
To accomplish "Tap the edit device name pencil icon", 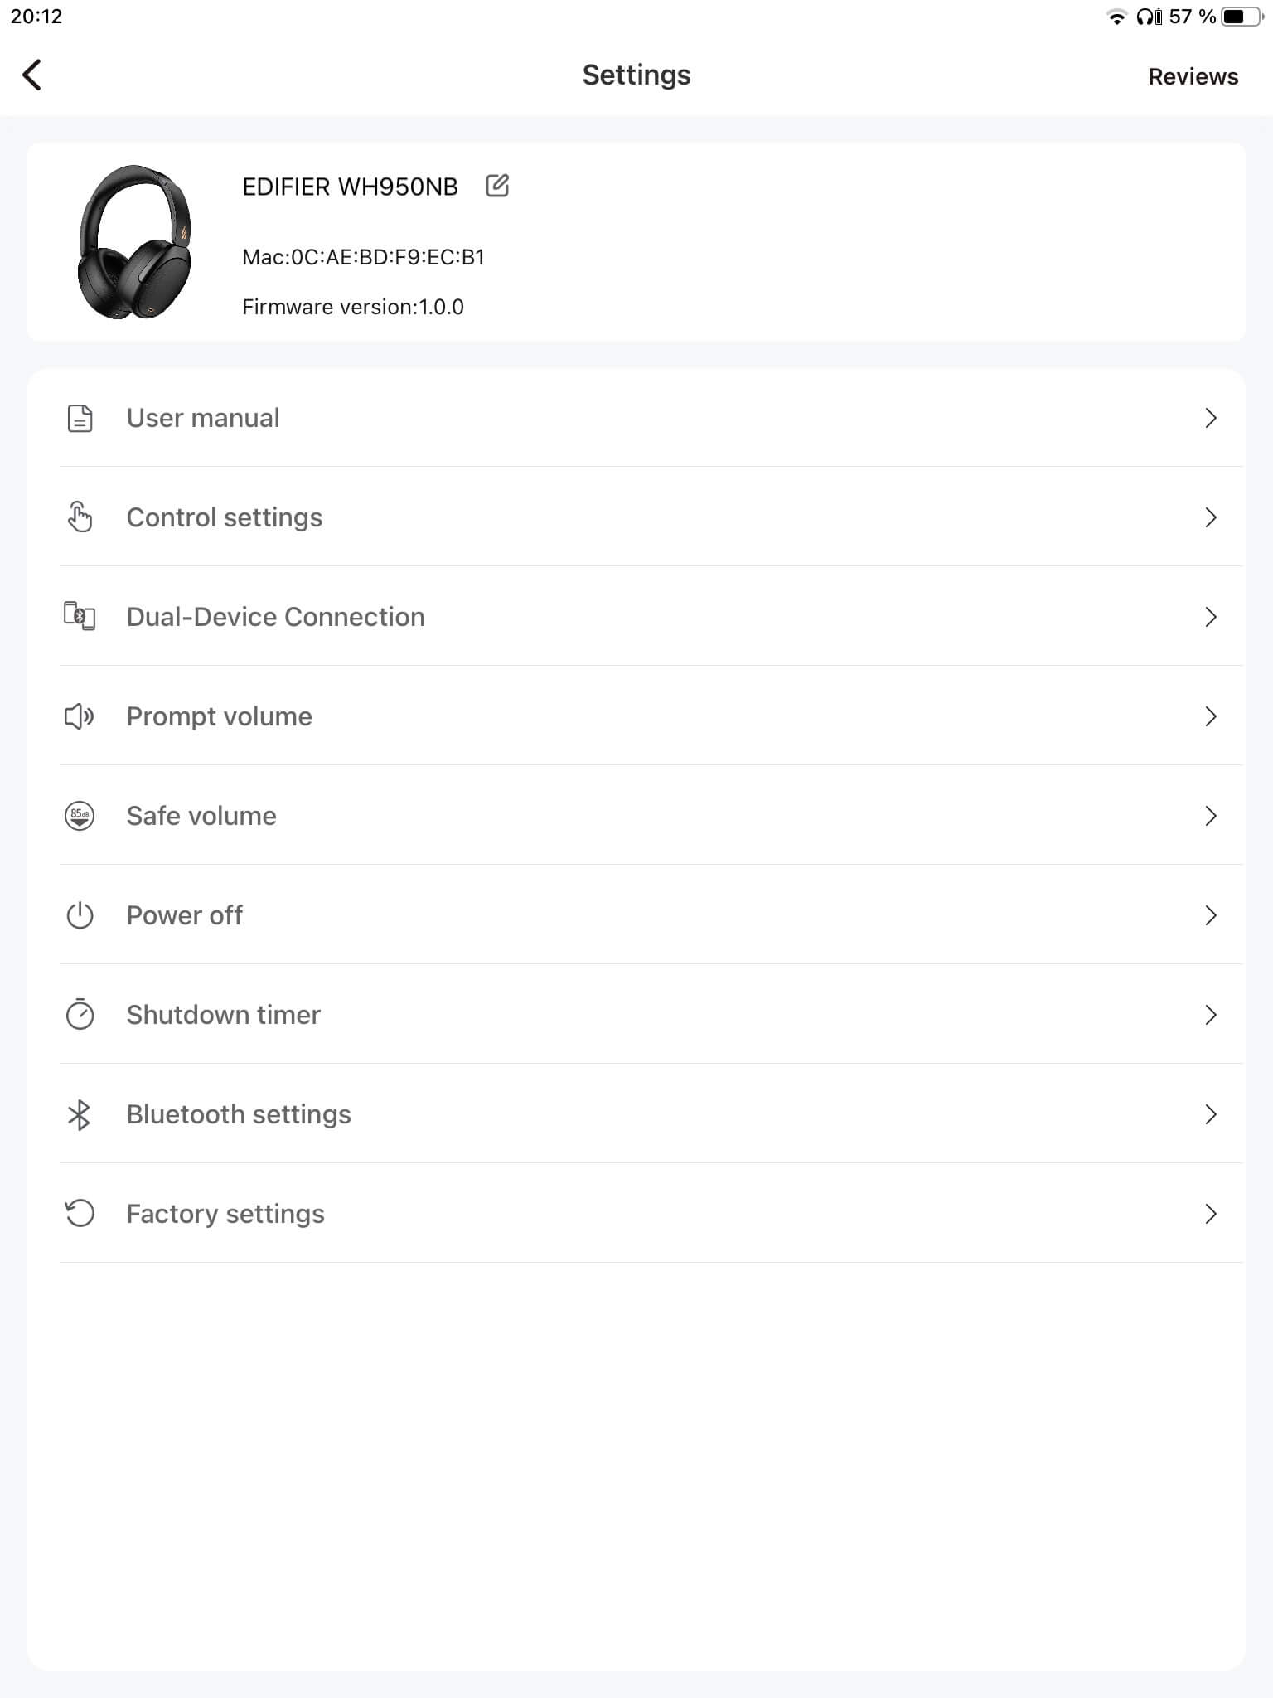I will pos(497,186).
